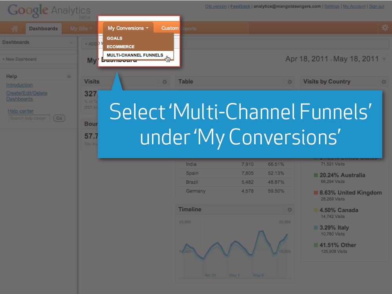Open the Timeline widget settings gear
The image size is (392, 294).
click(290, 210)
